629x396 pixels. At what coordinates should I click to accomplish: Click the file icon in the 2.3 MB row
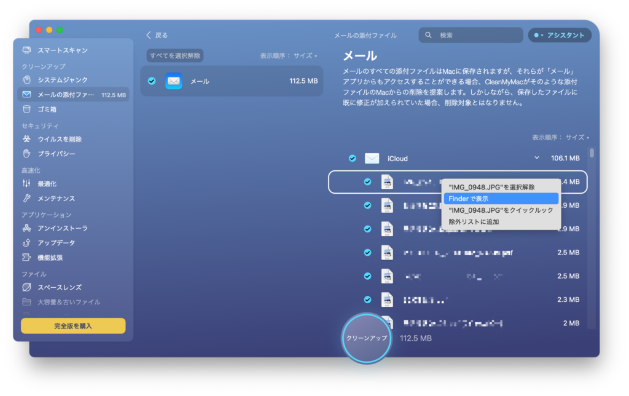click(x=387, y=299)
